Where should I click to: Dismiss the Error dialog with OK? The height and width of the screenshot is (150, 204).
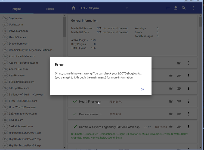pos(142,89)
